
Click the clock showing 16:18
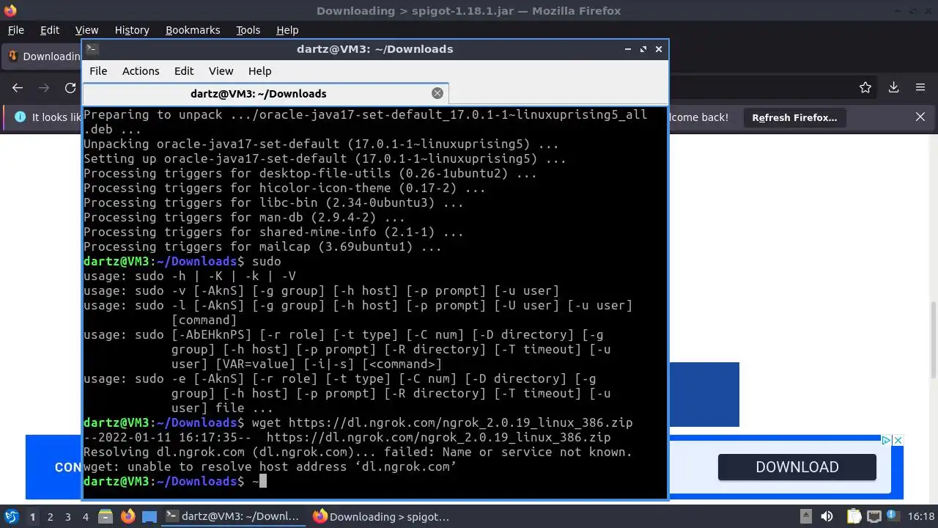921,516
